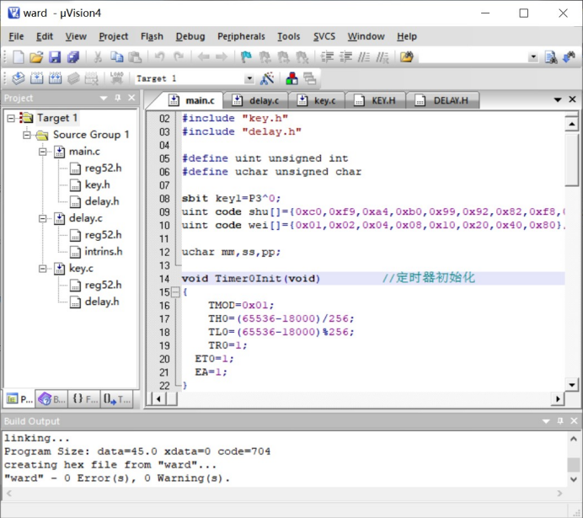
Task: Click the editor's vertical scrollbar down arrow
Action: click(x=572, y=385)
